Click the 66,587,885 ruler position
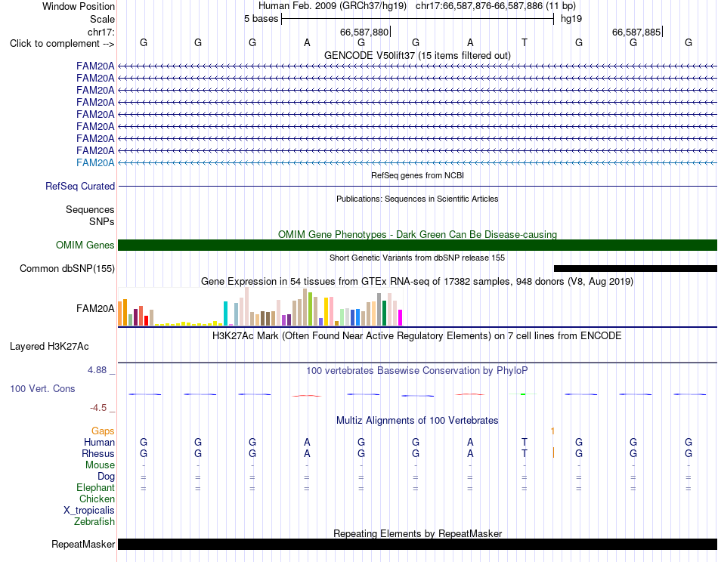 (x=636, y=32)
